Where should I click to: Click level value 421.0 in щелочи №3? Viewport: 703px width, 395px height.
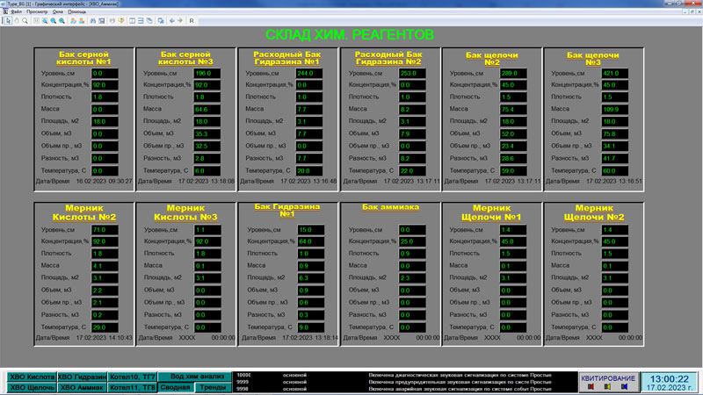[614, 73]
